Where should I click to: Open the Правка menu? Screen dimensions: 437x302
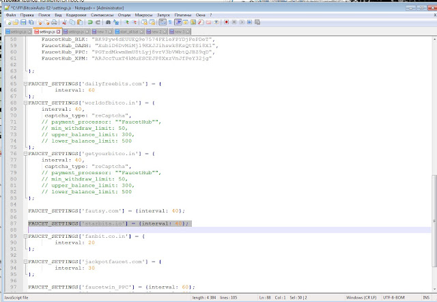click(27, 15)
